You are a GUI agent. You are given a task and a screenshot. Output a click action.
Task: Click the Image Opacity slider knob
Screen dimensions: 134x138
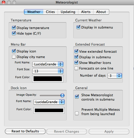pos(63,95)
